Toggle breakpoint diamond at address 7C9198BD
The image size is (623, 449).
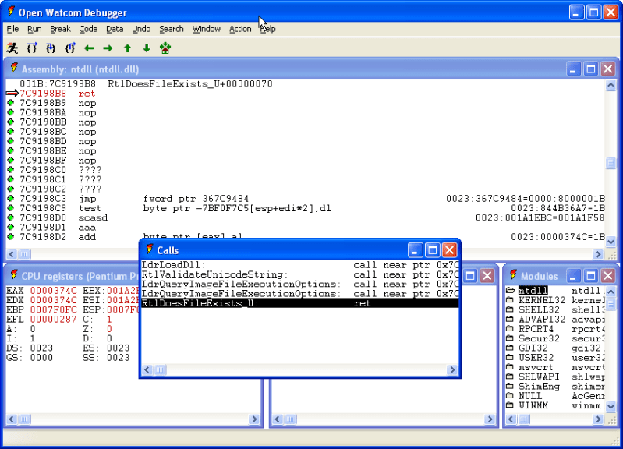(x=11, y=141)
